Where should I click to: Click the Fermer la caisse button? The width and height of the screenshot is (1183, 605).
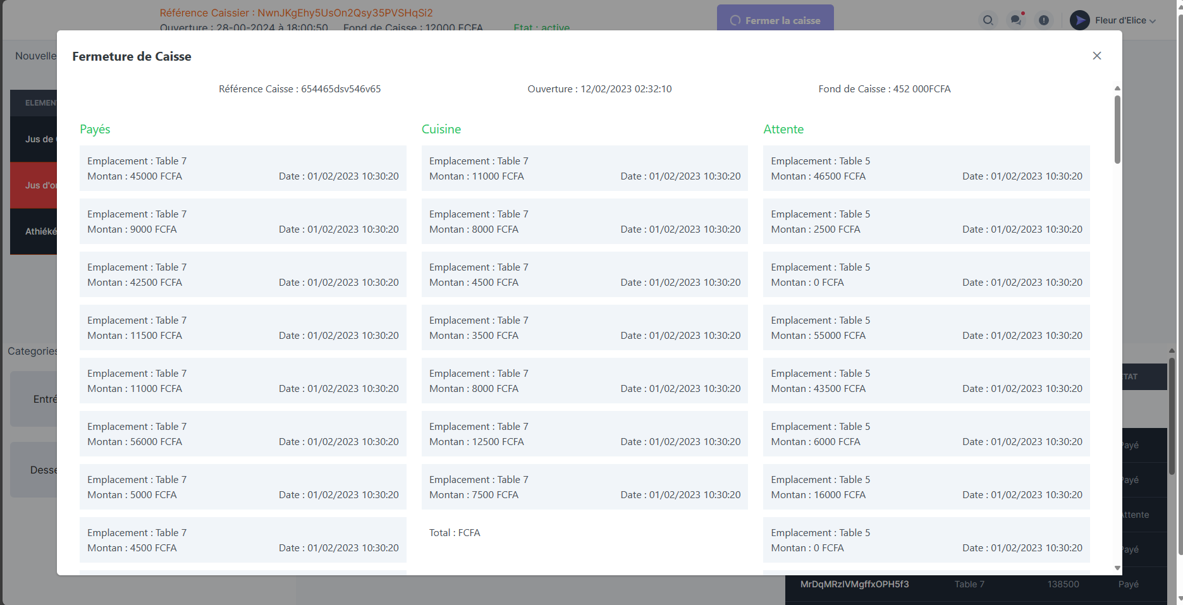(x=775, y=19)
